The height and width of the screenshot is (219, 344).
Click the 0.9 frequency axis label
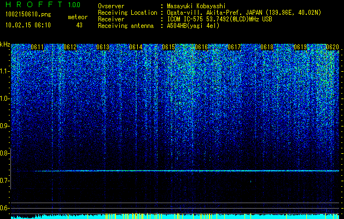point(4,126)
